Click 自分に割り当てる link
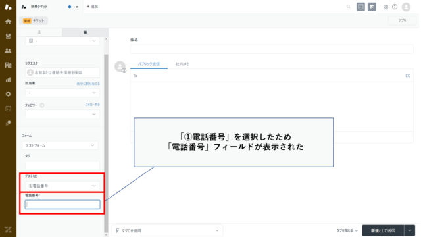Image resolution: width=421 pixels, height=237 pixels. pyautogui.click(x=88, y=84)
